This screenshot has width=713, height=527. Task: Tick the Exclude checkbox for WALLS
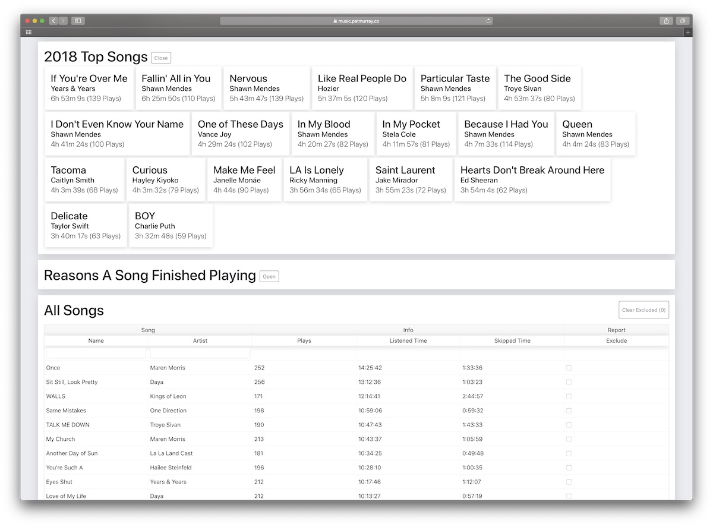tap(569, 396)
